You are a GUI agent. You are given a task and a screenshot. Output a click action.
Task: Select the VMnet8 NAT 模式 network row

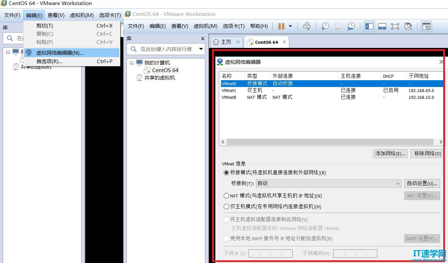(x=331, y=97)
